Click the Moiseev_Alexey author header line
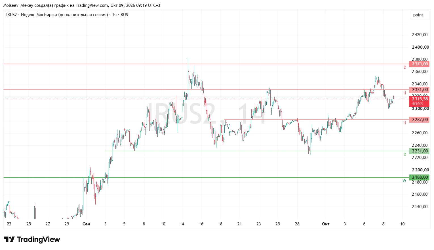434x250 pixels. pos(82,5)
